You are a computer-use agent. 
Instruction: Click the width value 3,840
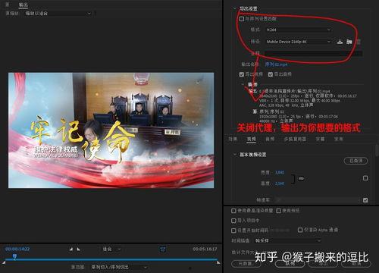pos(280,173)
